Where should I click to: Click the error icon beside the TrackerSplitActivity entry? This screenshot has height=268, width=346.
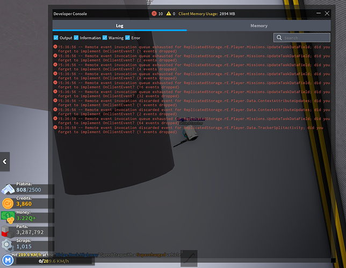tap(55, 127)
